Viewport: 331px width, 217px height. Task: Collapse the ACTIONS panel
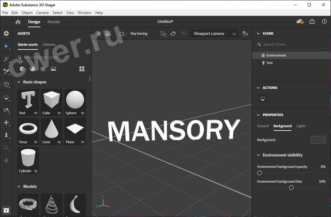(258, 88)
